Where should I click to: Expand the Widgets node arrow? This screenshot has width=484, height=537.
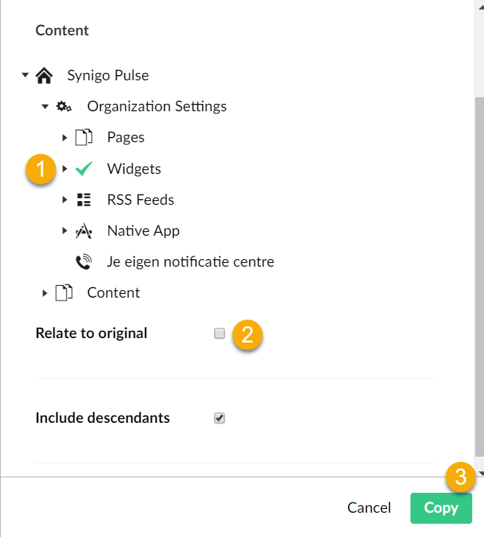[x=65, y=169]
